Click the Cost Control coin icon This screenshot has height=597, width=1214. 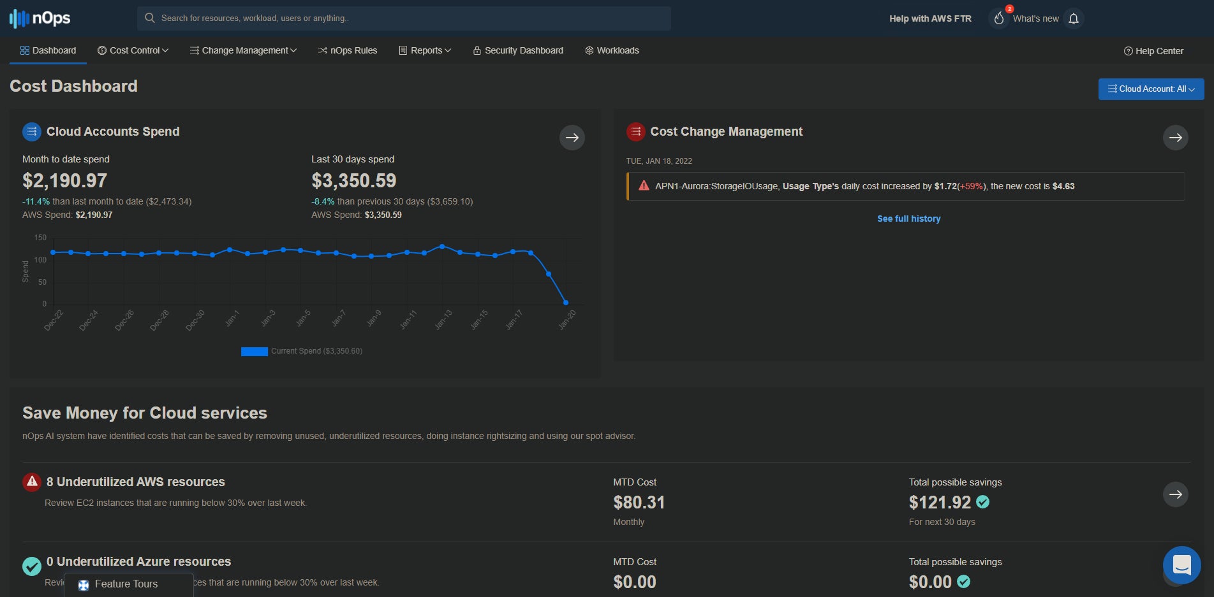102,50
